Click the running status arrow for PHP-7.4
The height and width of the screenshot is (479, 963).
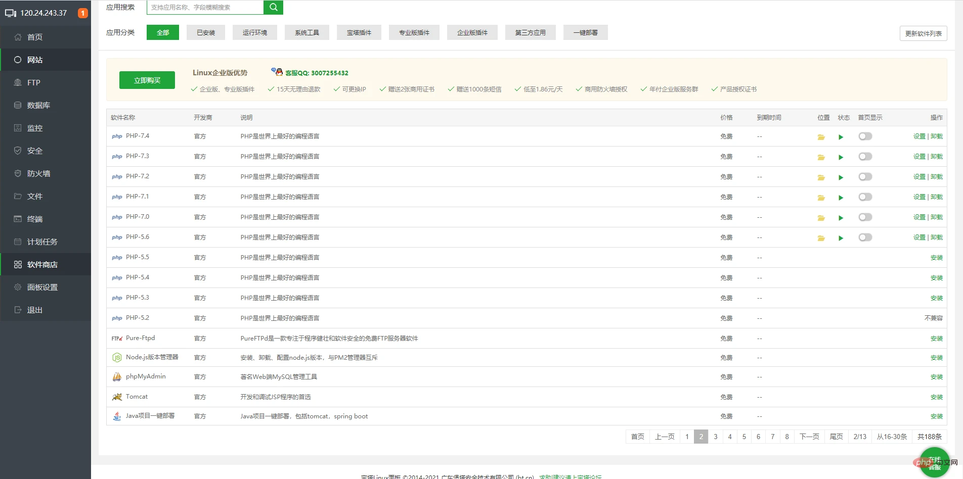coord(841,137)
